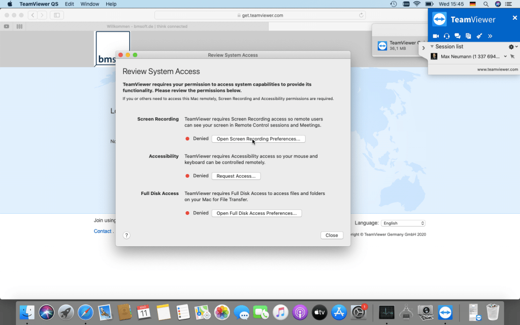This screenshot has width=520, height=325.
Task: Open Finder from the Dock
Action: click(x=27, y=312)
